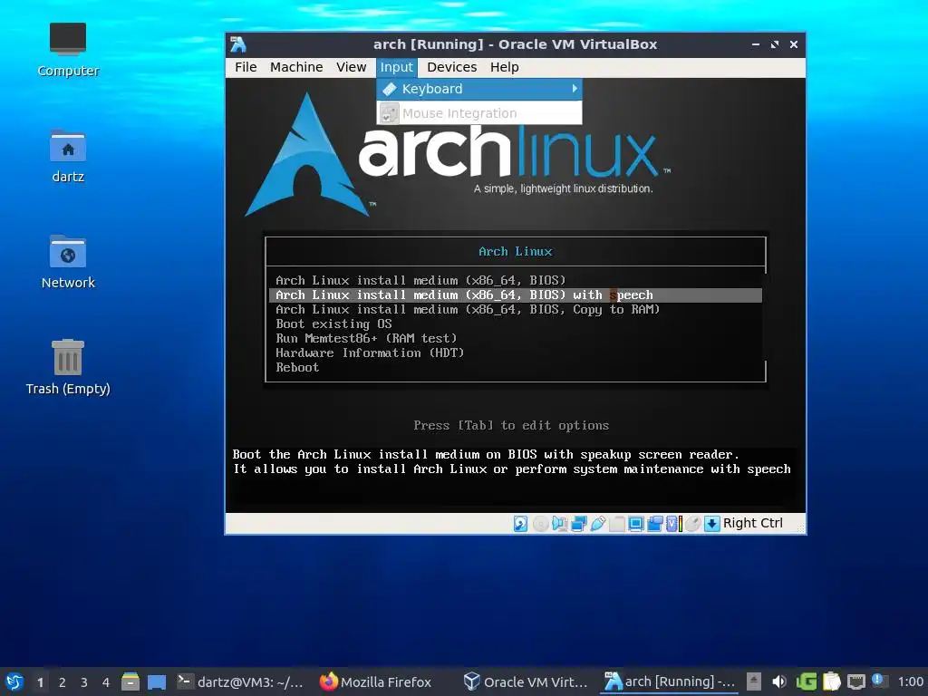
Task: Click the dartz home folder icon
Action: (67, 156)
